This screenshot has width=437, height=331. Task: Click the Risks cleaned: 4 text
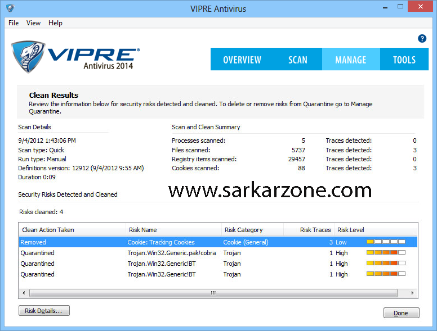(41, 212)
